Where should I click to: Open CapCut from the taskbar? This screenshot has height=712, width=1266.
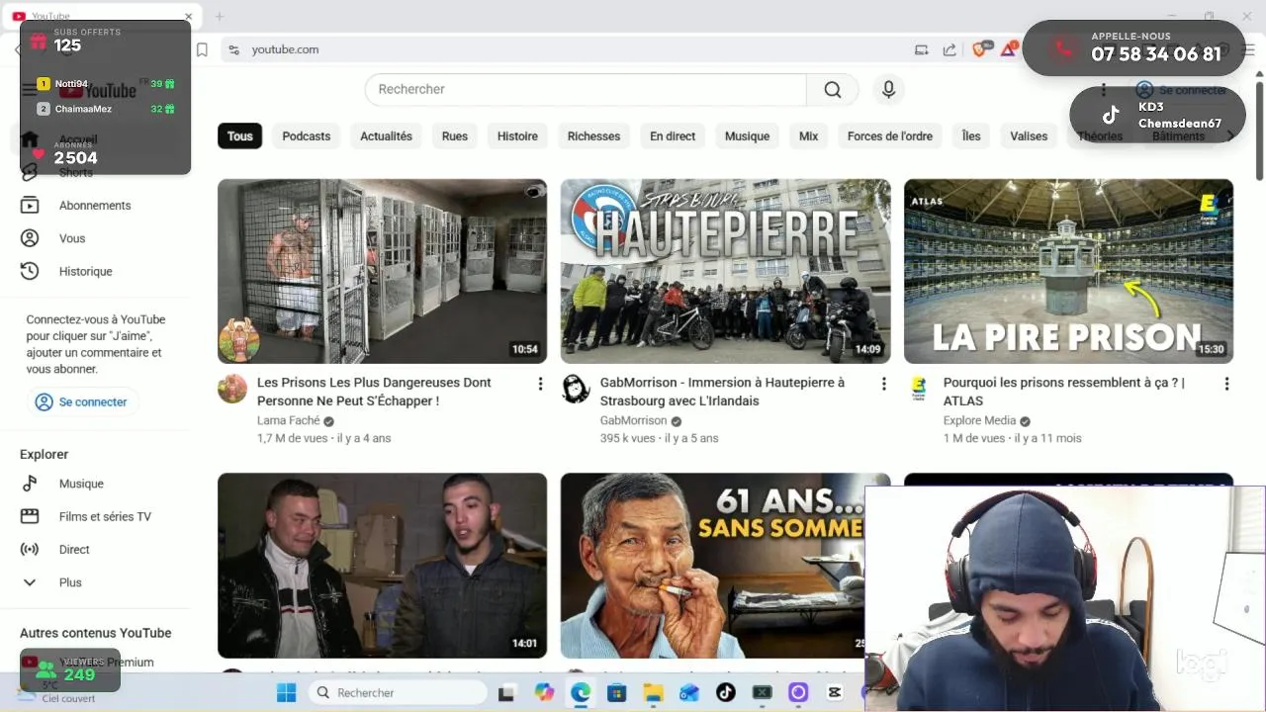(835, 692)
